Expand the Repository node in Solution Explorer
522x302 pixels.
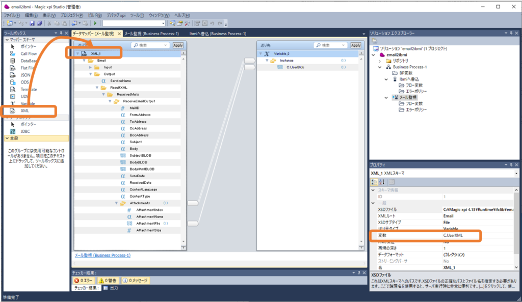point(380,61)
